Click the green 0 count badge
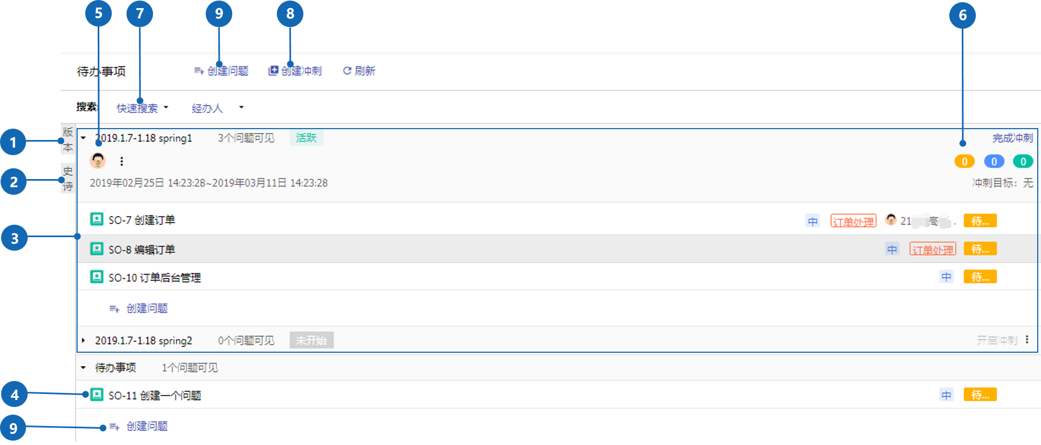The image size is (1041, 445). pos(1023,161)
